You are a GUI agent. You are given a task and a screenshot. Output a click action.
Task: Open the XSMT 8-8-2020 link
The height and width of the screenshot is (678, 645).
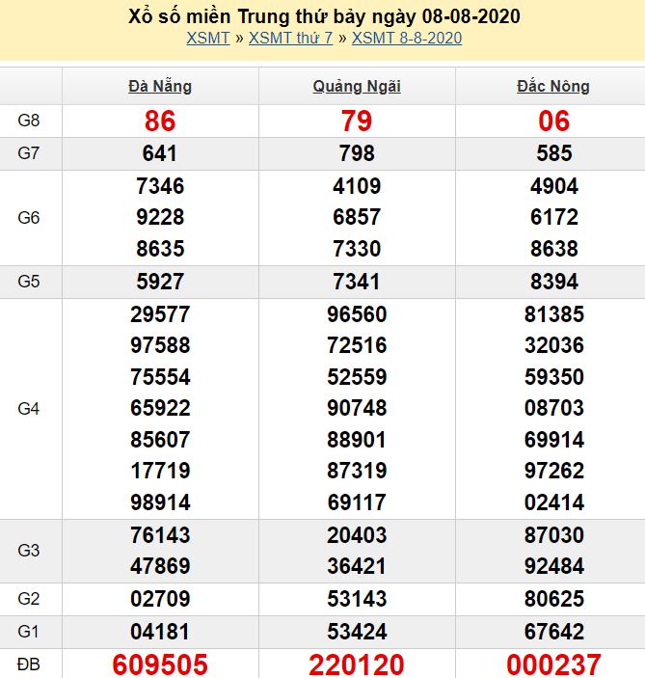[x=407, y=39]
